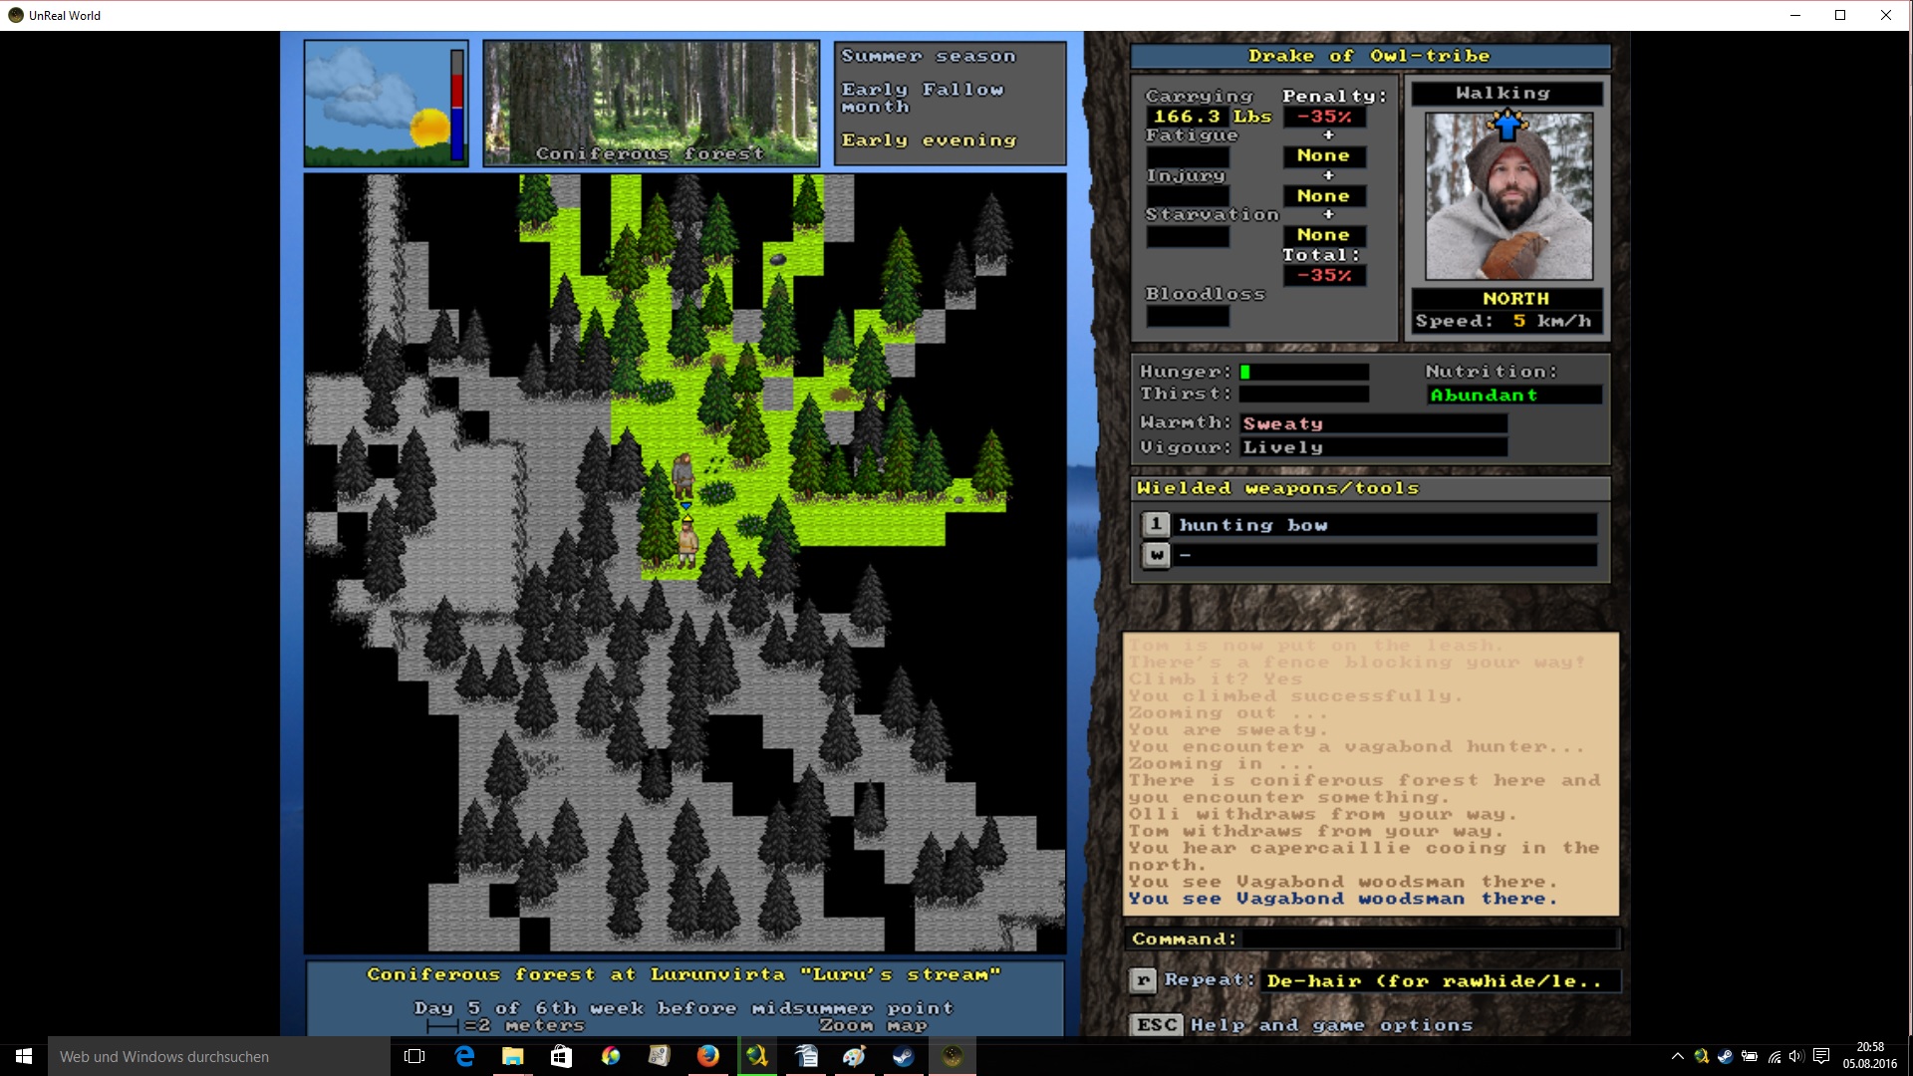This screenshot has height=1076, width=1913.
Task: Click the 'r' repeat key icon
Action: coord(1143,980)
